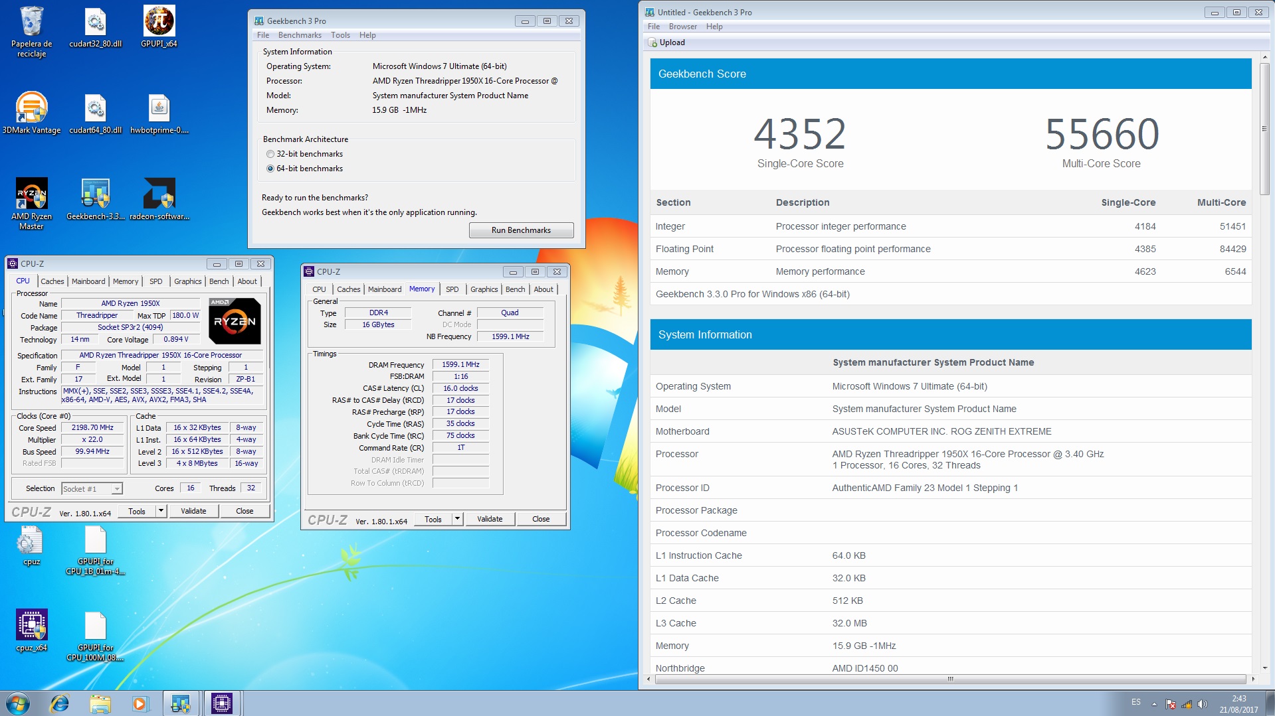Switch to Bench tab in CPU-Z CPU window
Viewport: 1275px width, 716px height.
(219, 281)
